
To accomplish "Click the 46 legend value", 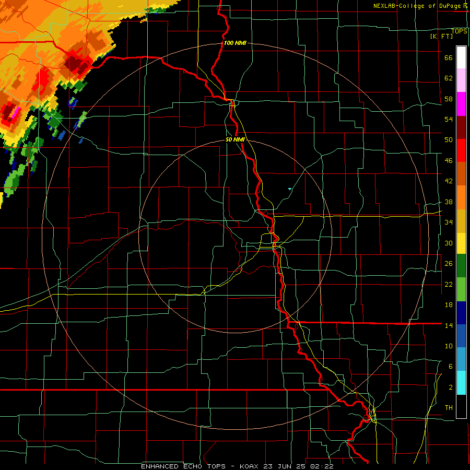I will pos(449,161).
